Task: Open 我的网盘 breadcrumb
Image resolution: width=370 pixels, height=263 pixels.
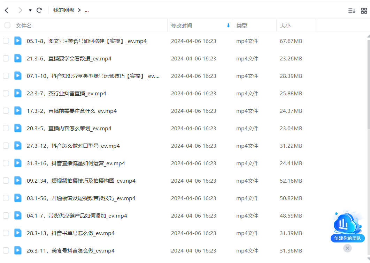Action: [63, 10]
